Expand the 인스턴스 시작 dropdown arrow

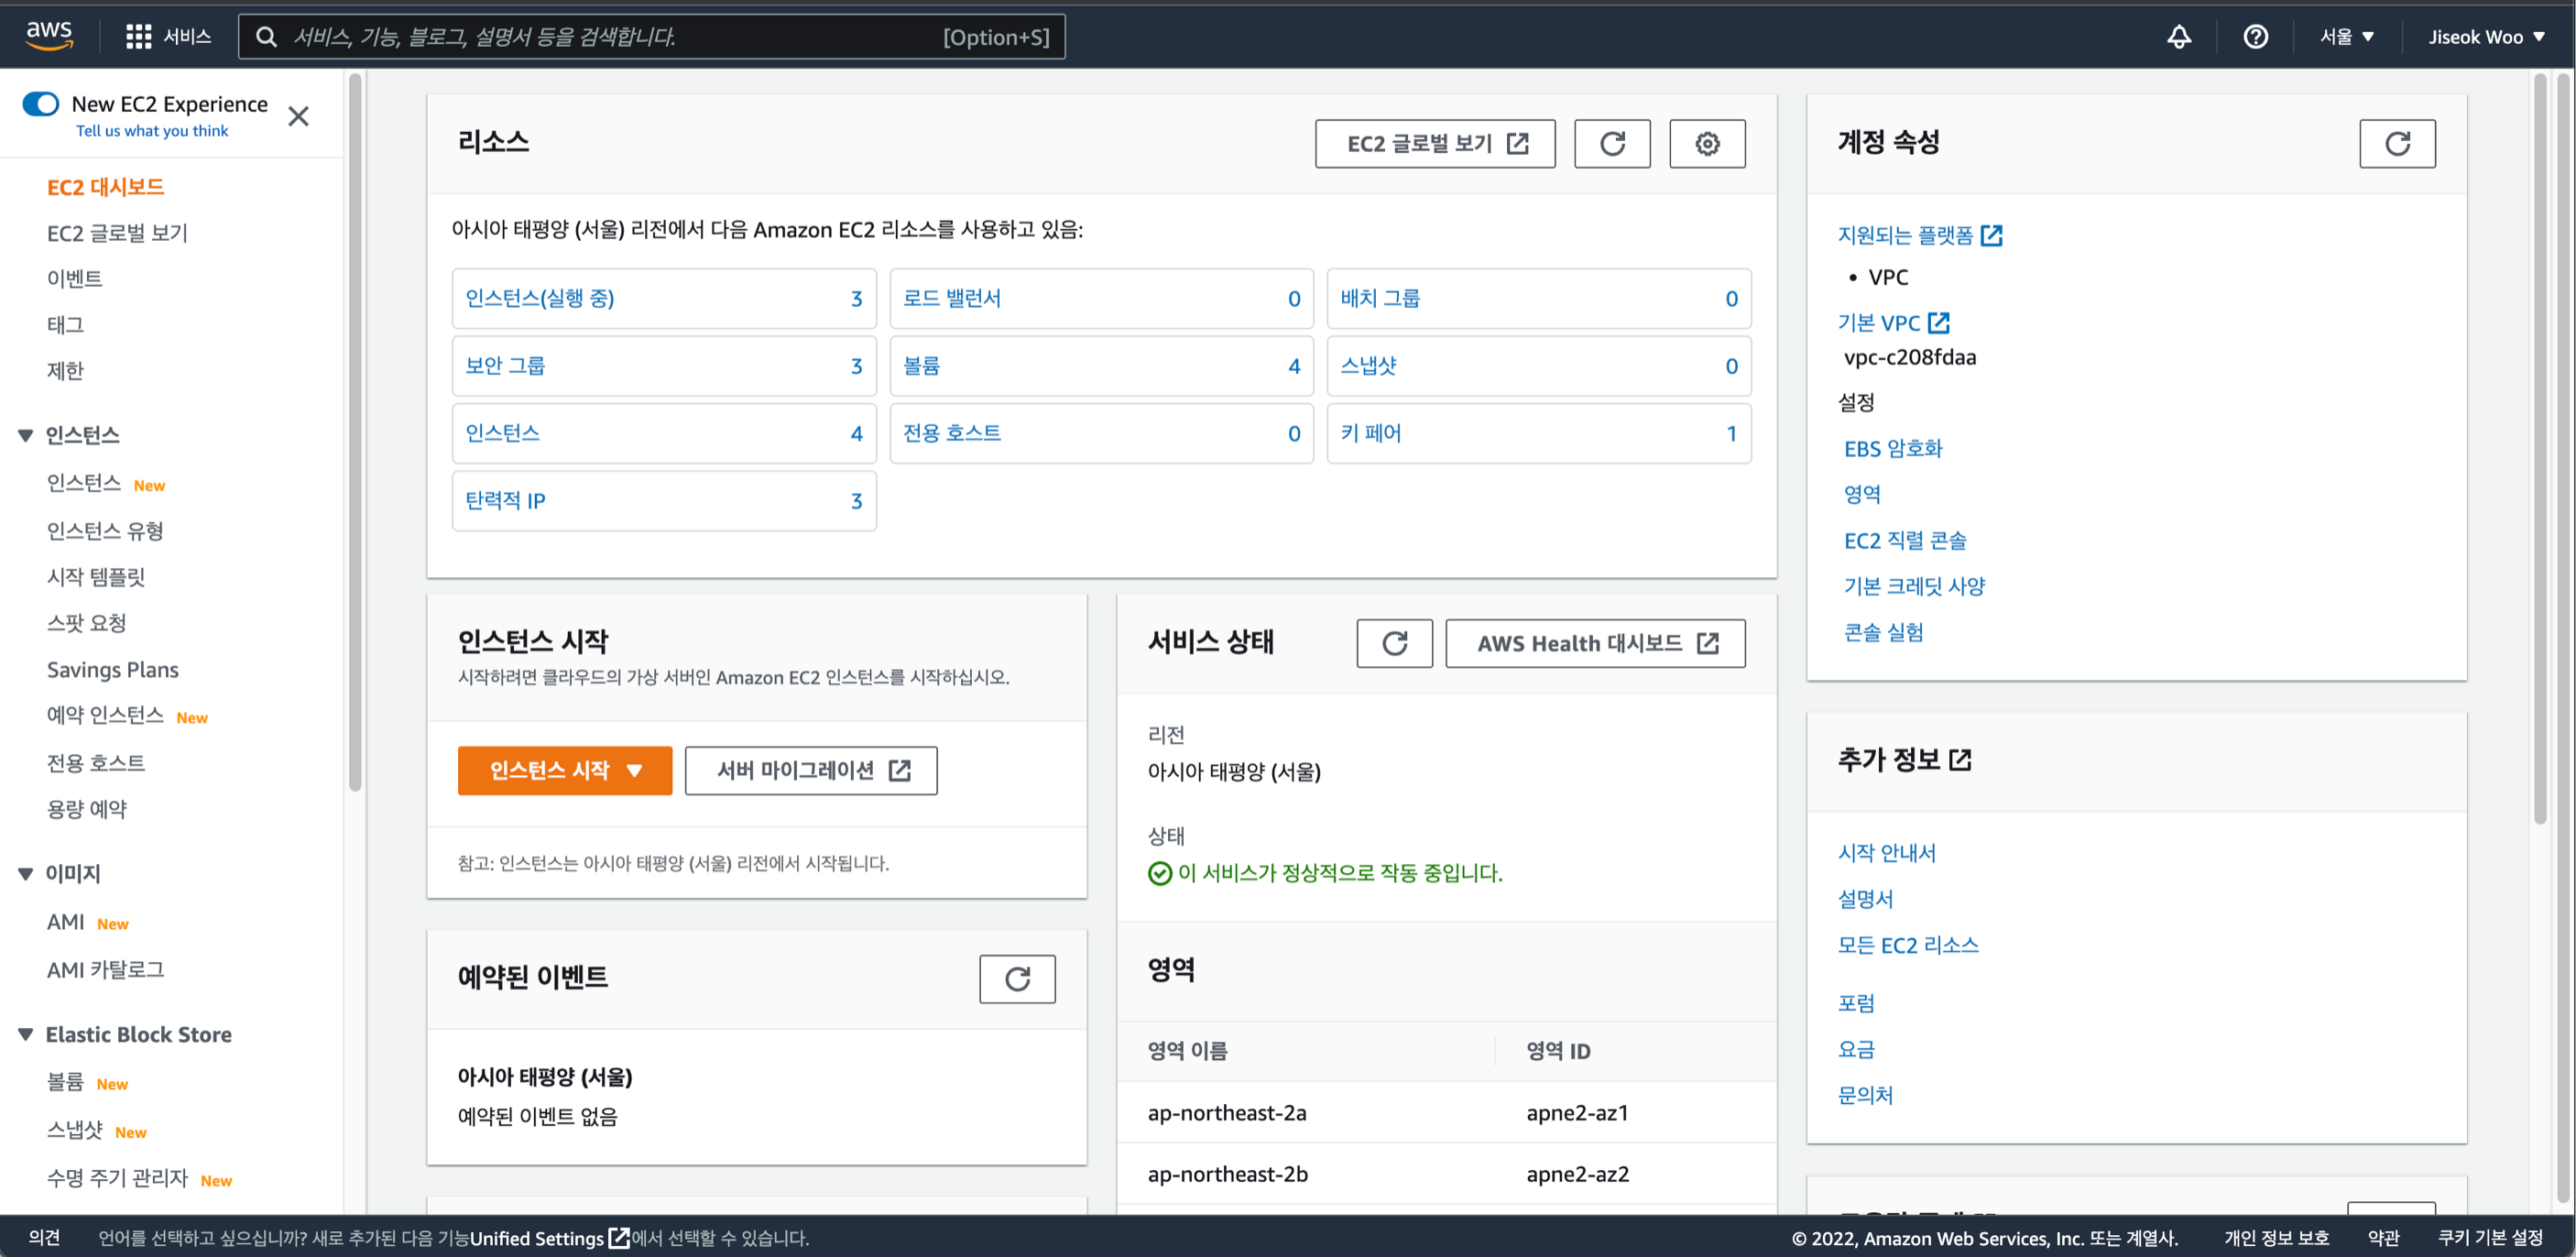pyautogui.click(x=634, y=770)
